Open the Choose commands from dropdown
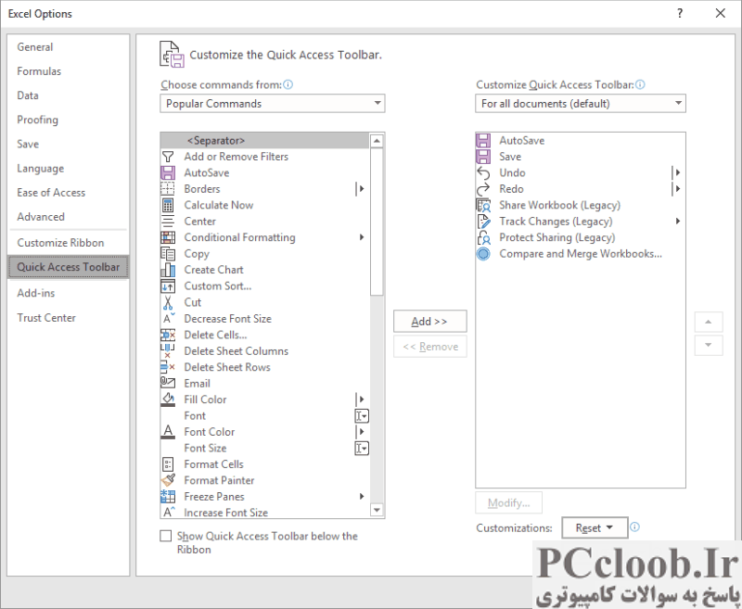 (x=273, y=104)
